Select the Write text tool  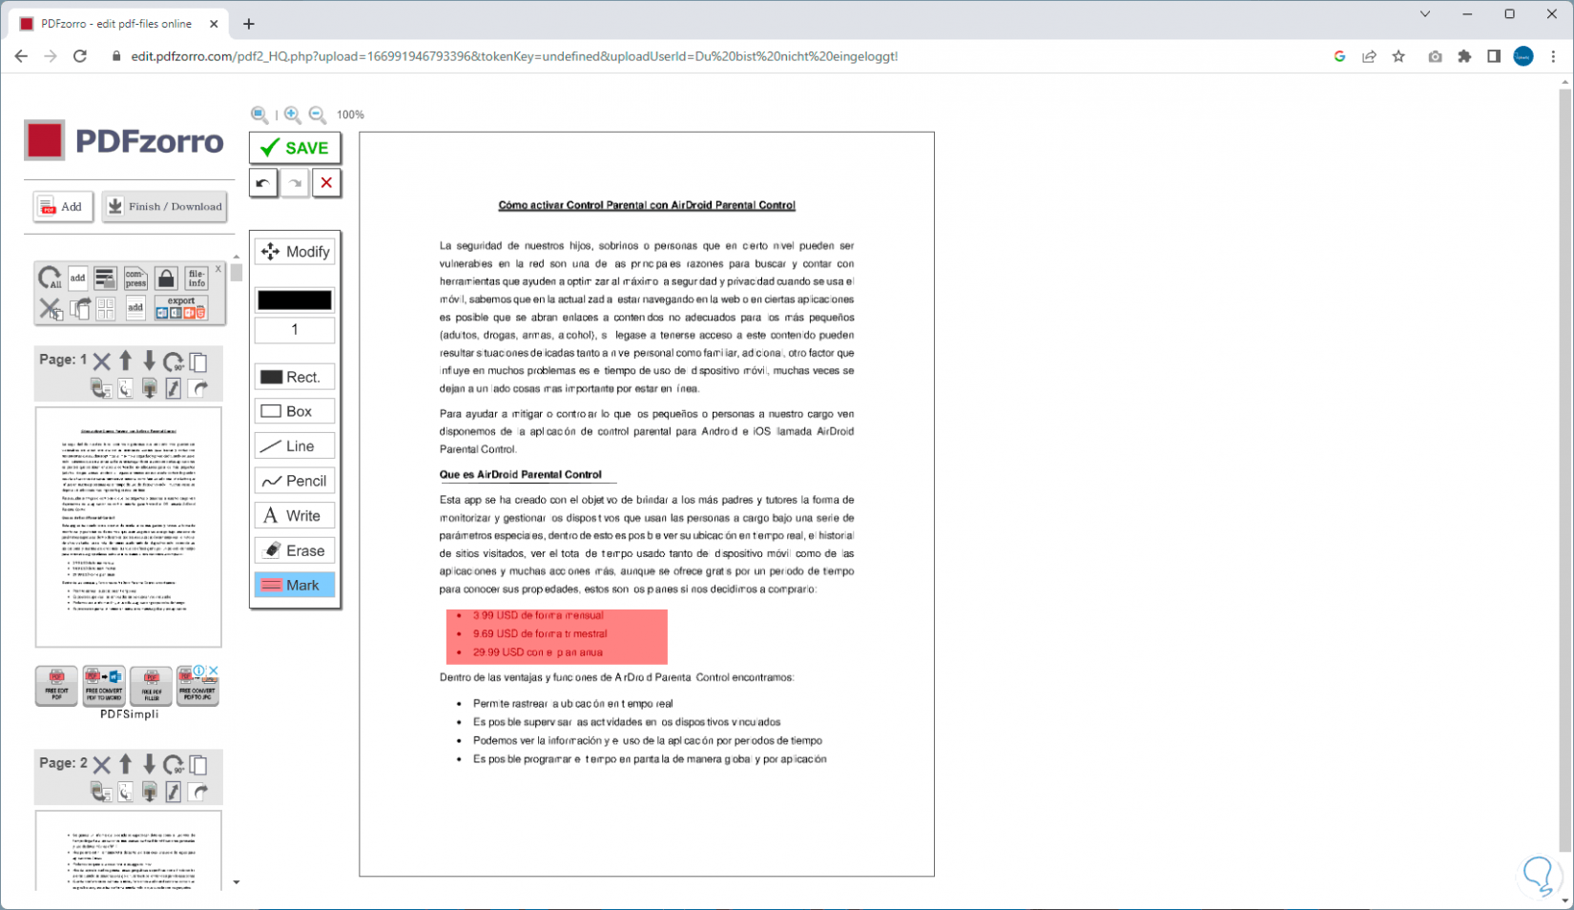pyautogui.click(x=295, y=516)
